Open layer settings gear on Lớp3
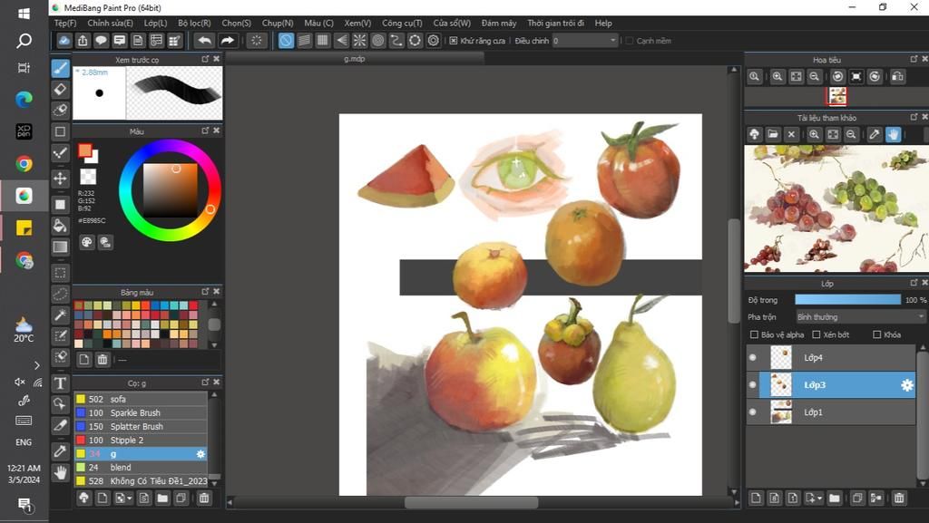 pyautogui.click(x=907, y=385)
